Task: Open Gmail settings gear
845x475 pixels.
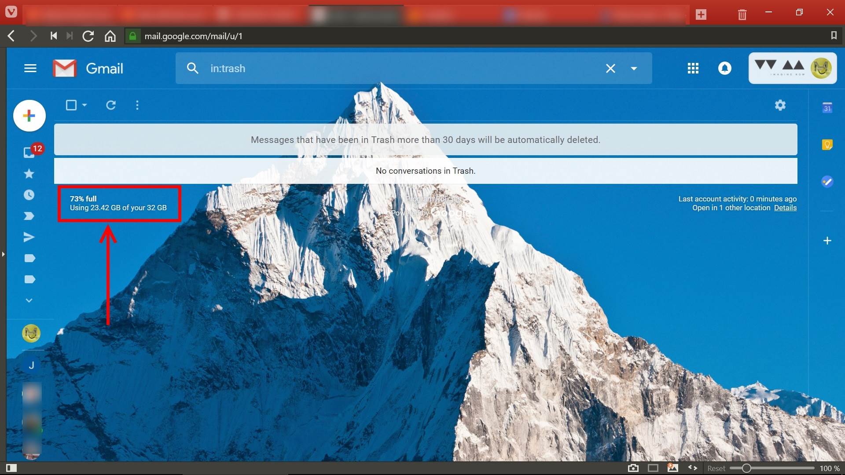Action: 780,105
